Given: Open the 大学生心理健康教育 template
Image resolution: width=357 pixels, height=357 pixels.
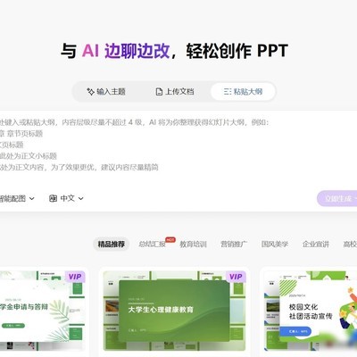Looking at the screenshot, I should point(174,311).
